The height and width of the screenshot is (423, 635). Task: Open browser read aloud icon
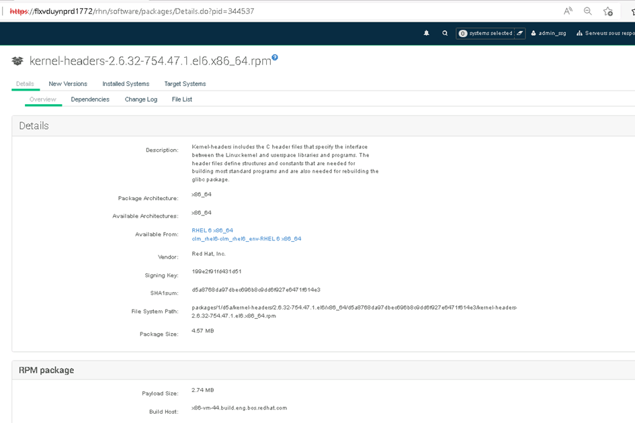click(568, 11)
